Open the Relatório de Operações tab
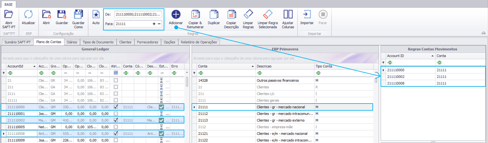Screen dimensions: 488x143 pos(199,42)
